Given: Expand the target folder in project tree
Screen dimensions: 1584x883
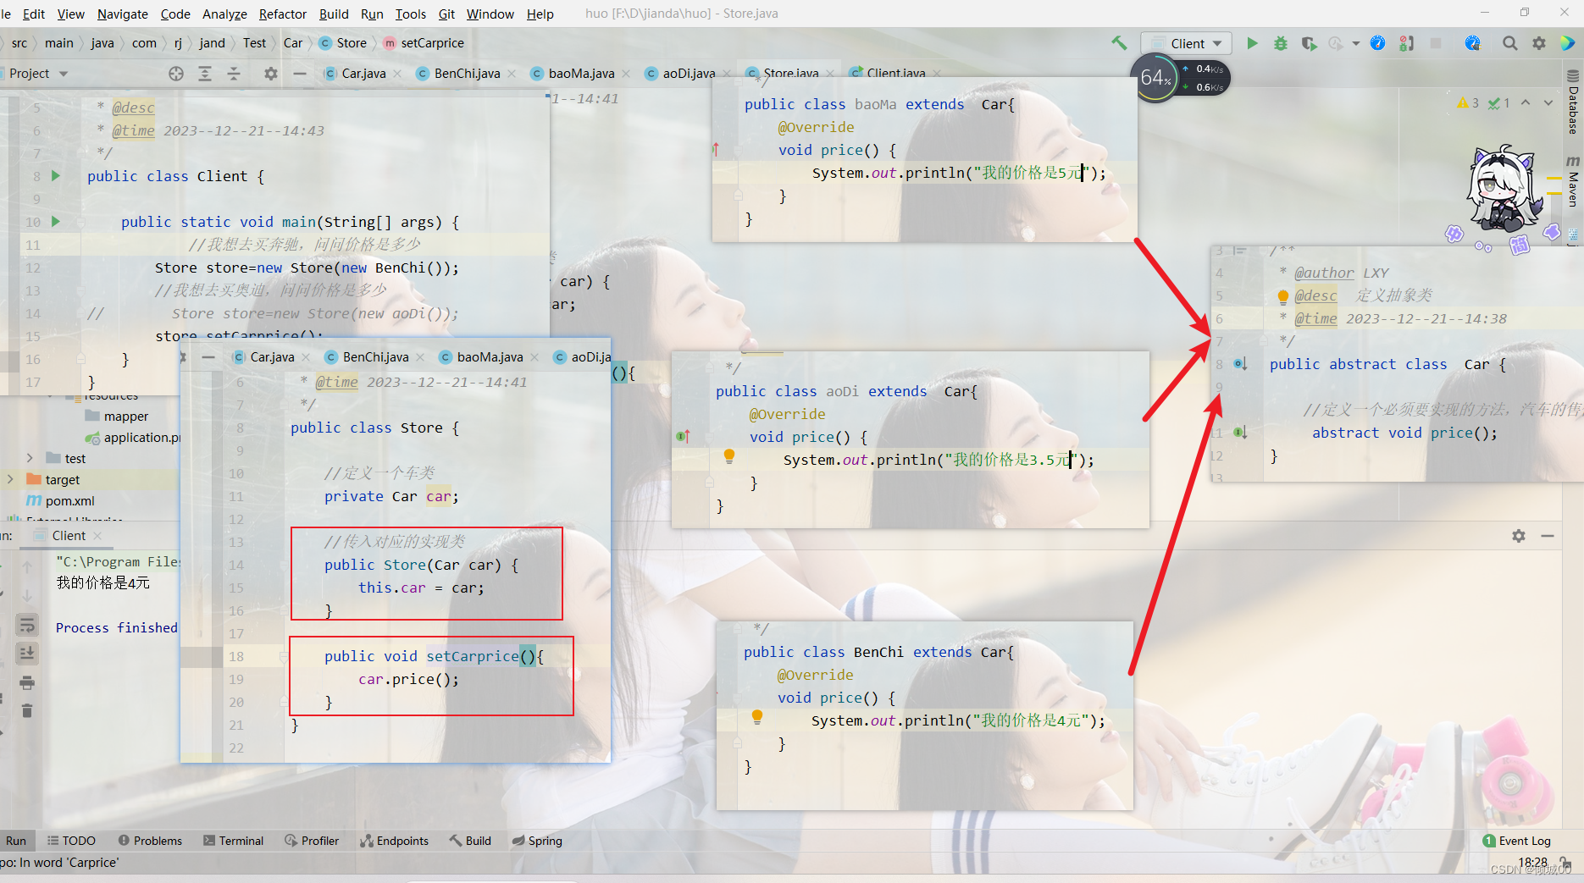Looking at the screenshot, I should (10, 479).
